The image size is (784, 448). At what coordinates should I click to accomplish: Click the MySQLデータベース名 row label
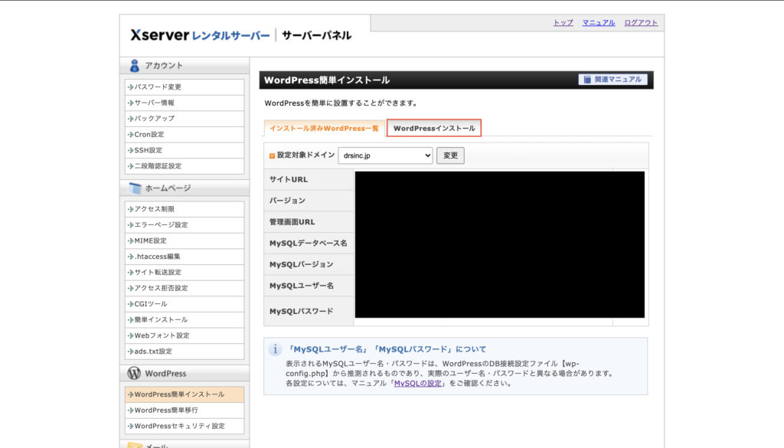[308, 244]
